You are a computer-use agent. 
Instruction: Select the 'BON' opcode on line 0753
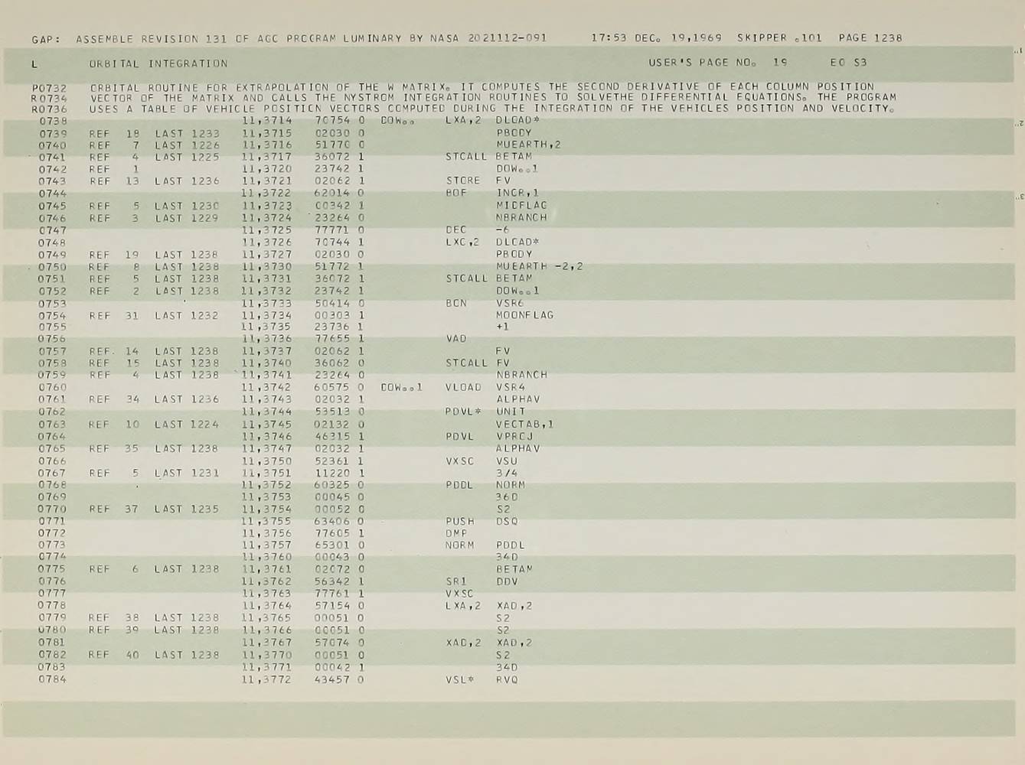(456, 303)
